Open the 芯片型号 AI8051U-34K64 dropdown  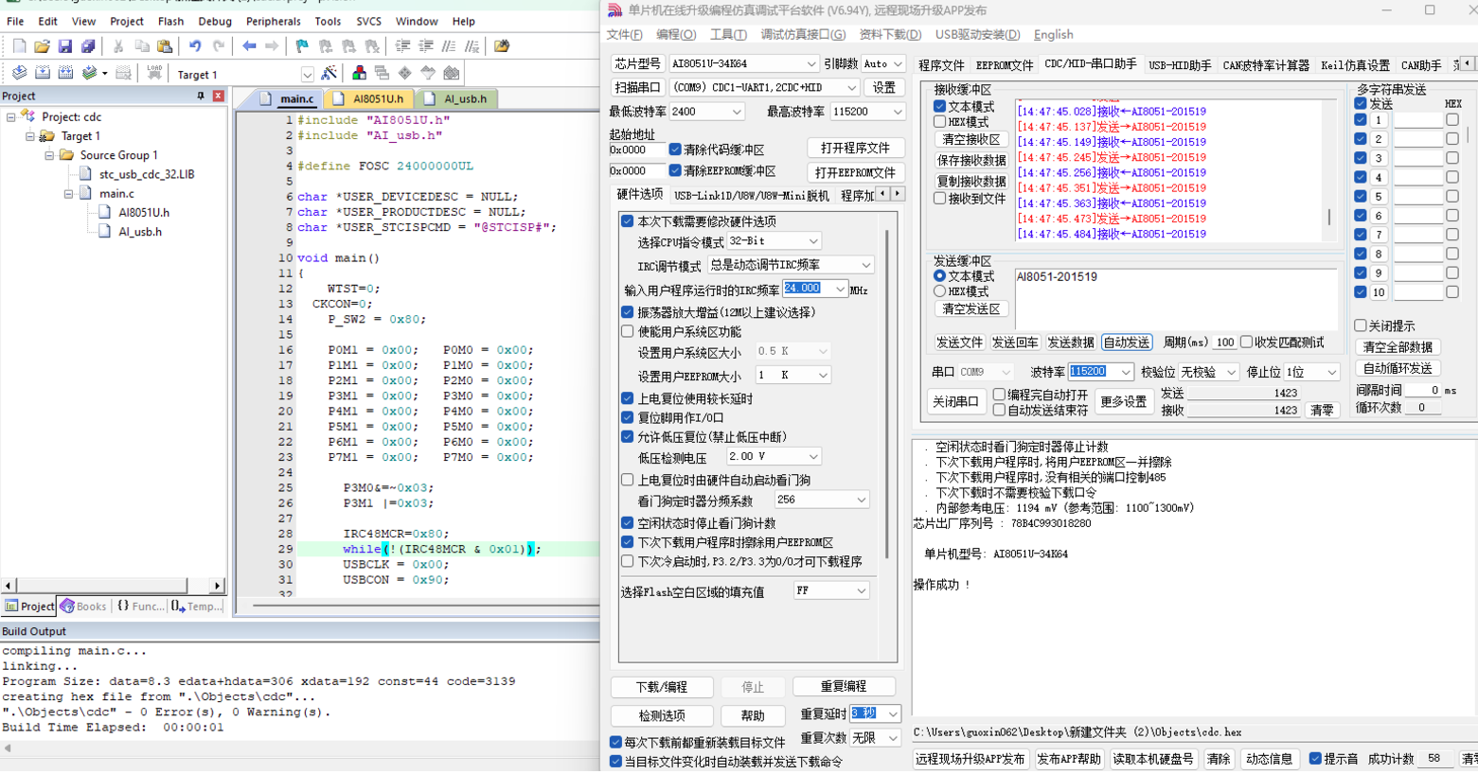point(743,63)
